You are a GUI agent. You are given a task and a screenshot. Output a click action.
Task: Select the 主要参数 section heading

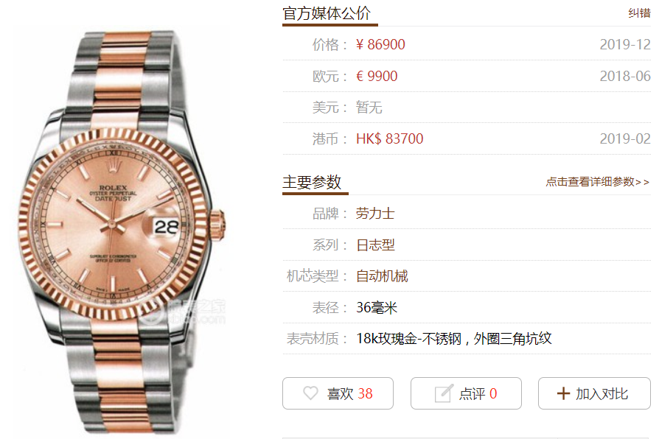[x=312, y=183]
